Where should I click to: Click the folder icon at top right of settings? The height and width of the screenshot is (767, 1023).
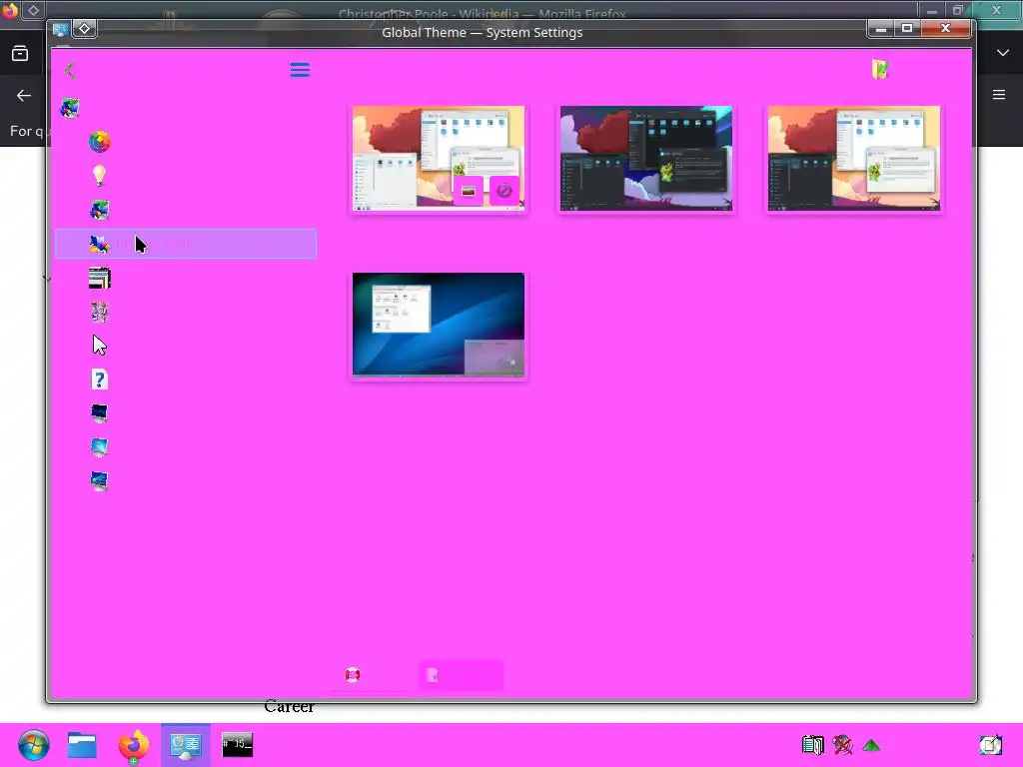tap(880, 69)
